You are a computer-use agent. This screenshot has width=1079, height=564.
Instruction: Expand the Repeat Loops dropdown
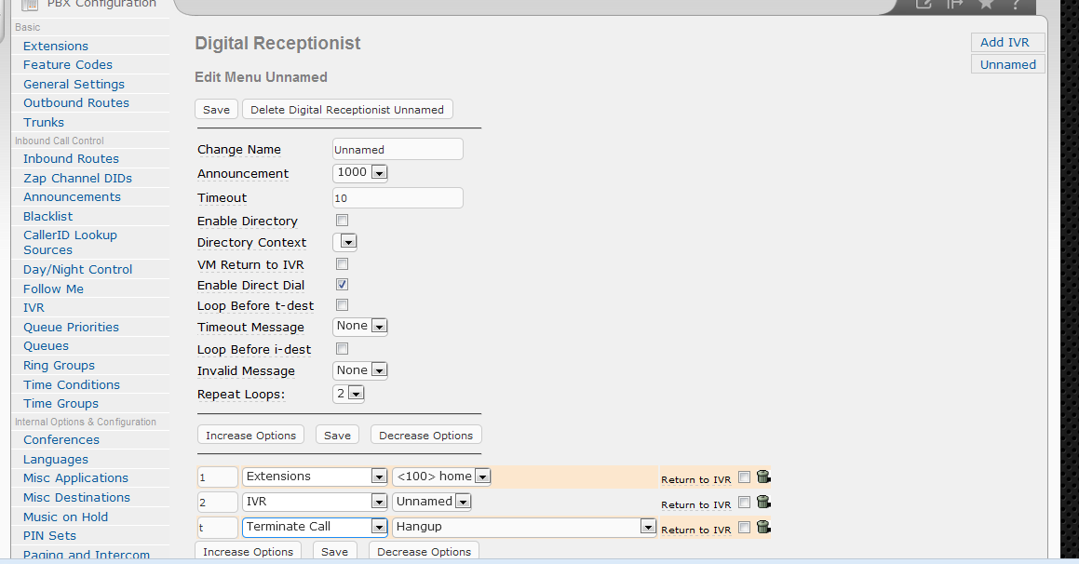point(348,394)
